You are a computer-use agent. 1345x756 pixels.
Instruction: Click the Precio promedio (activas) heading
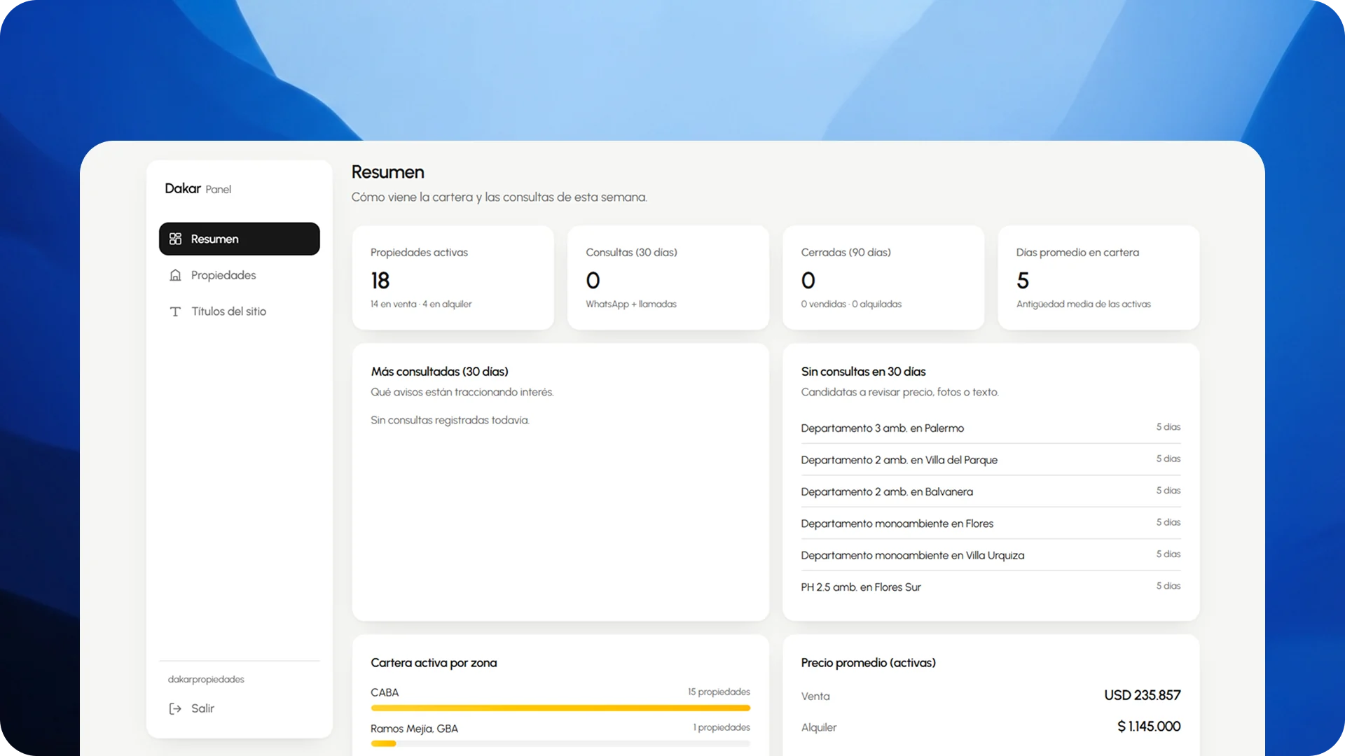coord(868,663)
